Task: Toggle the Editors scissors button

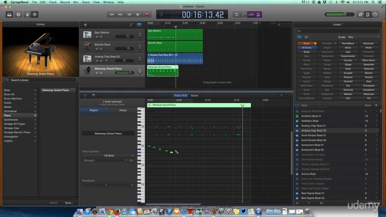Action: pos(35,14)
